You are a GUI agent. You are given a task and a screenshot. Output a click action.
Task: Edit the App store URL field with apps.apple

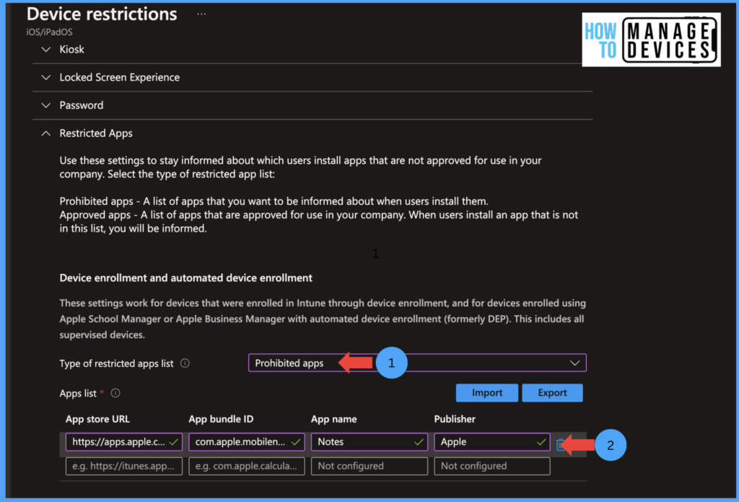point(124,441)
